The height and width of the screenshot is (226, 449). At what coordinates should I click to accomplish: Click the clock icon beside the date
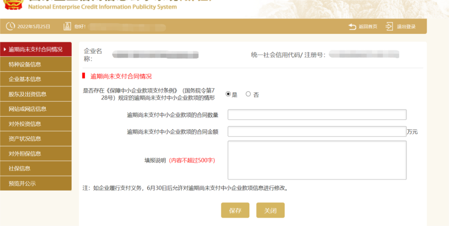10,26
